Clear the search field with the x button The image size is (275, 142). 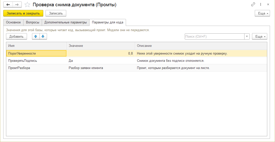tap(247, 37)
